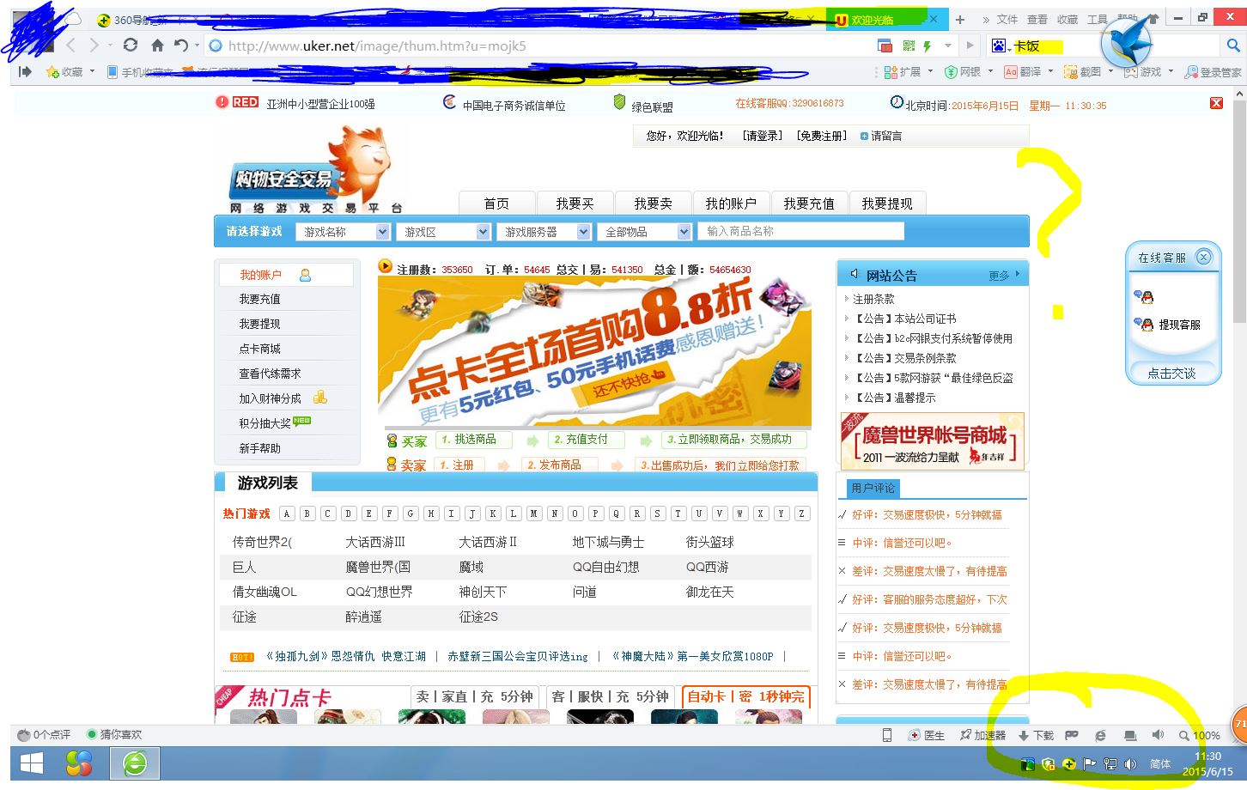Open the 游戏服务器 dropdown
The width and height of the screenshot is (1247, 790).
(x=544, y=232)
